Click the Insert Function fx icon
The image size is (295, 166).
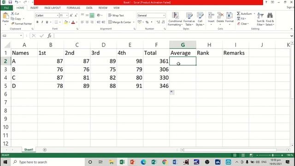[x=49, y=36]
